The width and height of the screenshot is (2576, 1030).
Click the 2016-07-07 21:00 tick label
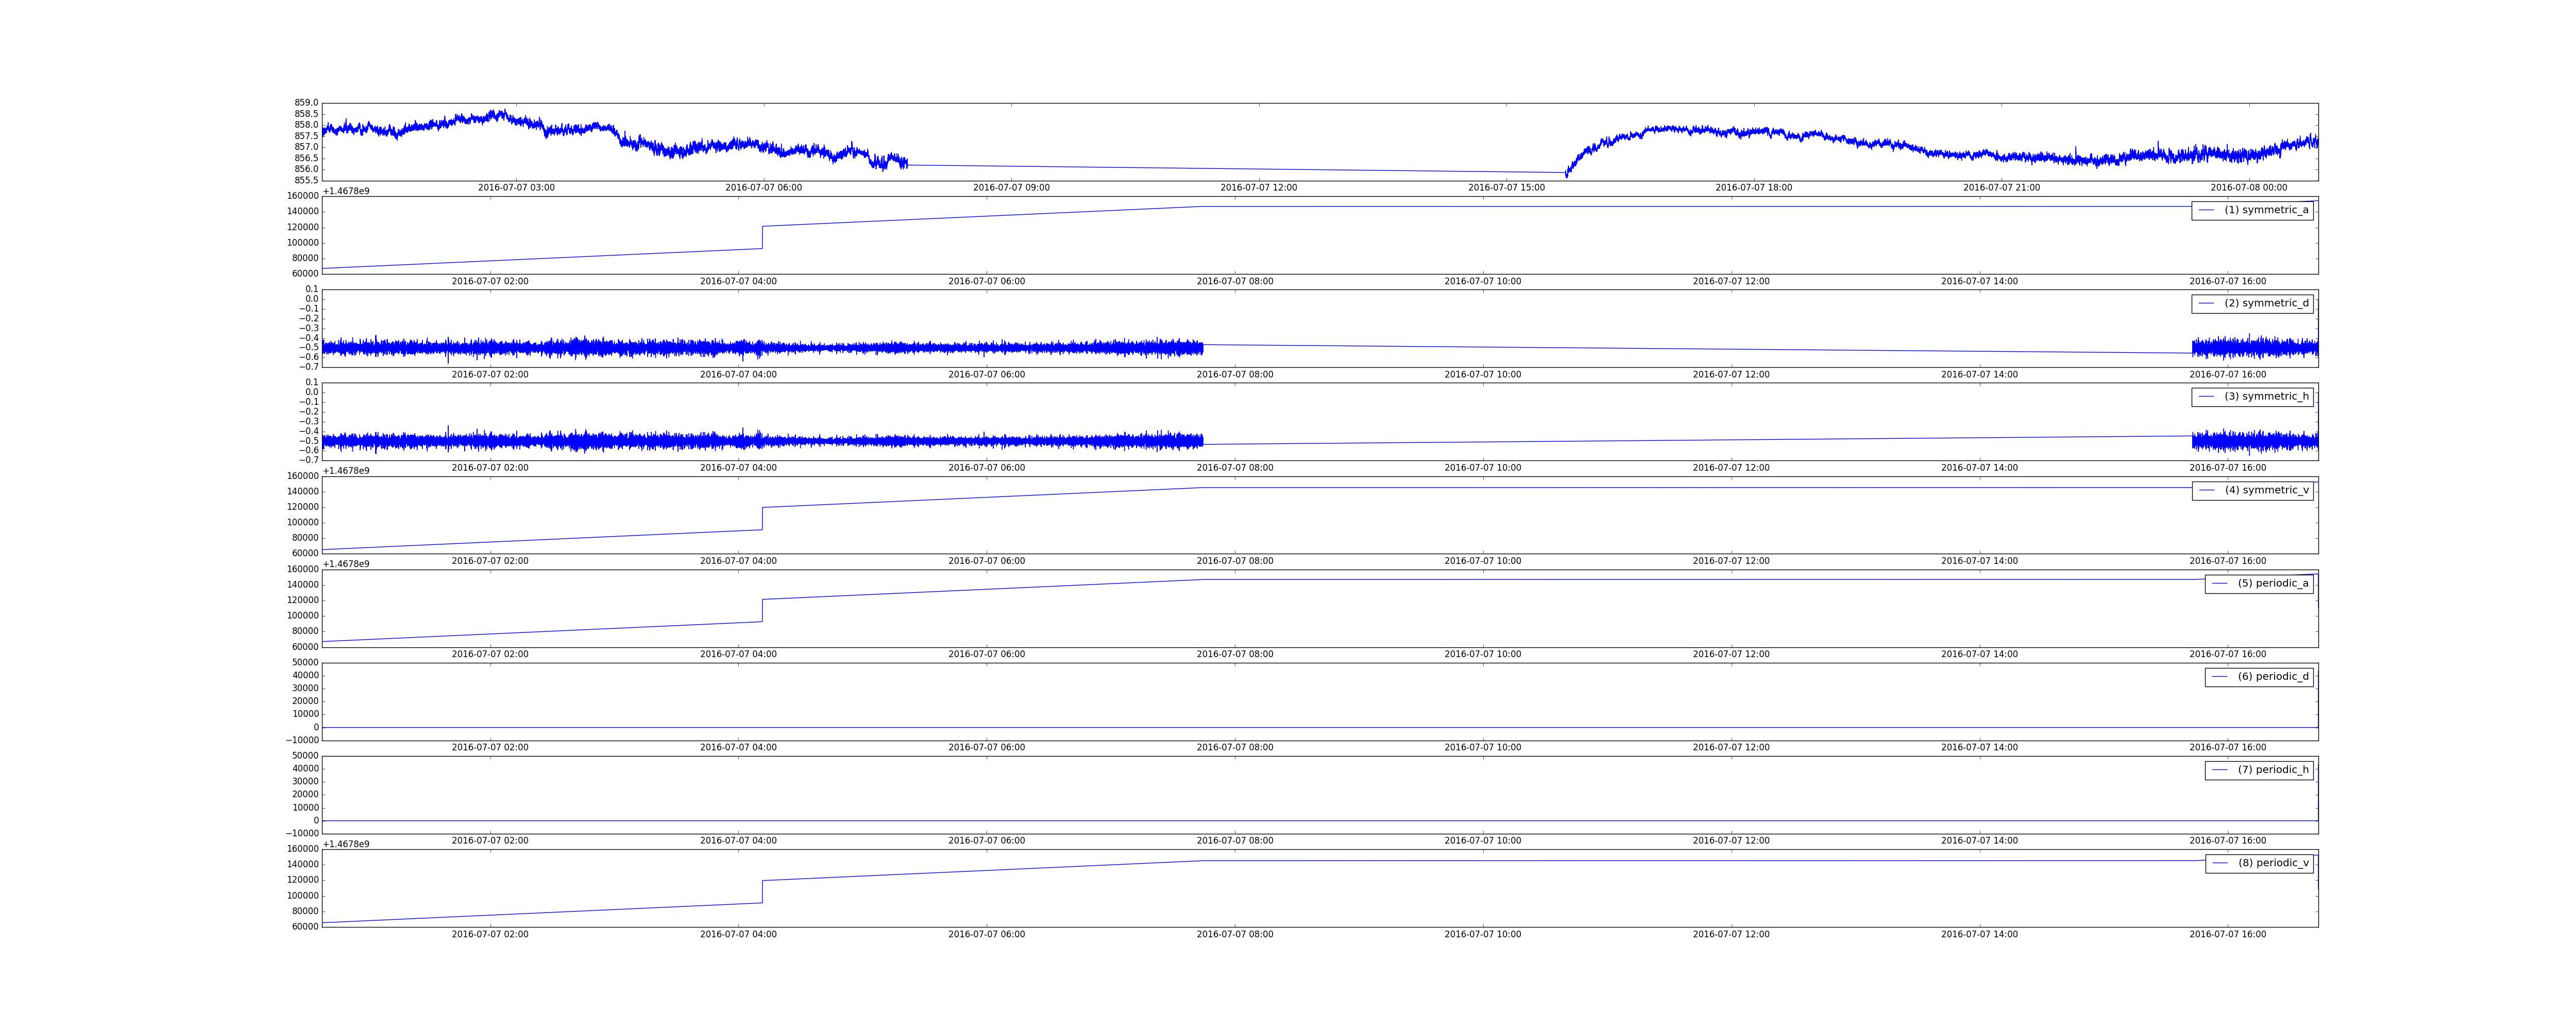click(x=2001, y=188)
